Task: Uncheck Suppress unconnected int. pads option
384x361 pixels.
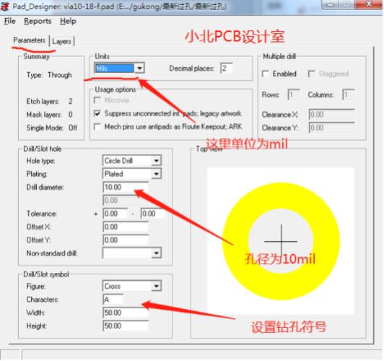Action: (x=97, y=113)
